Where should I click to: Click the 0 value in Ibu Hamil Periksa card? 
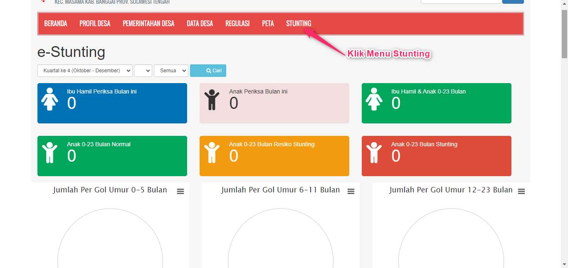pos(72,103)
